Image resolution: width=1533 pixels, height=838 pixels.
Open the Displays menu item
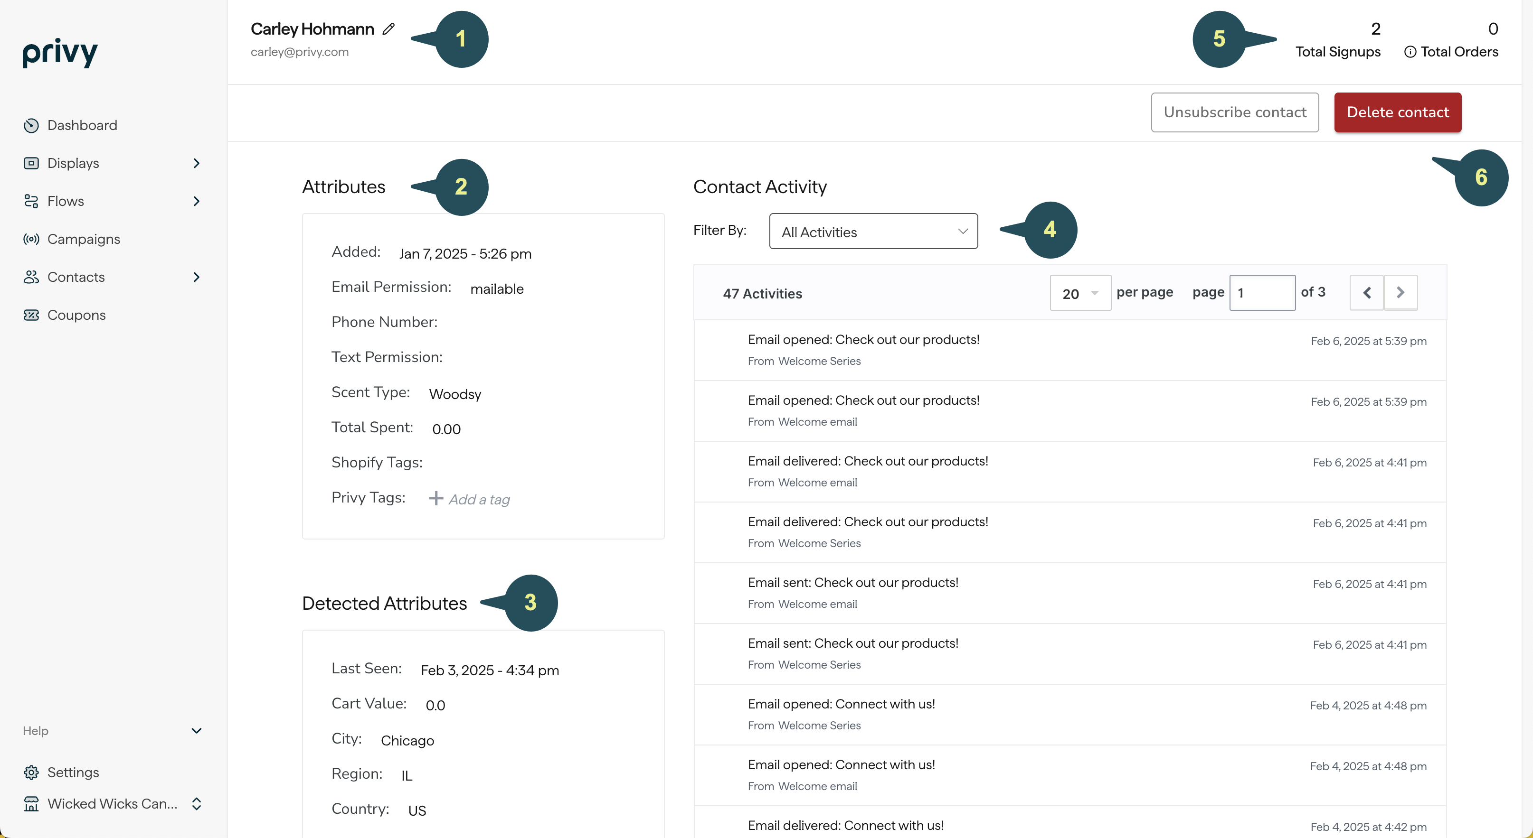click(73, 163)
